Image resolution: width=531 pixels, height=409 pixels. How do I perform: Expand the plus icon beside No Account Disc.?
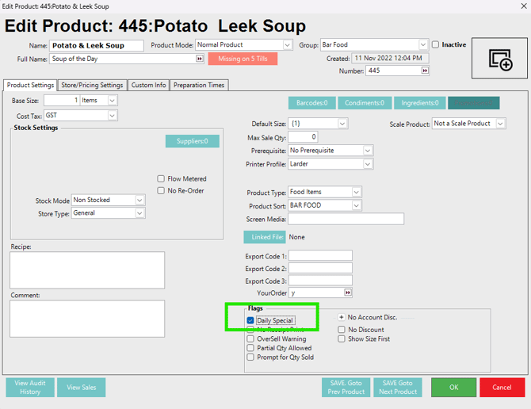coord(342,317)
